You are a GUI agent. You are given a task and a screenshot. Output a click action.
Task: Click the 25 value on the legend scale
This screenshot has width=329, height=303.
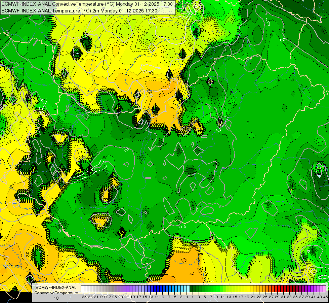265,297
